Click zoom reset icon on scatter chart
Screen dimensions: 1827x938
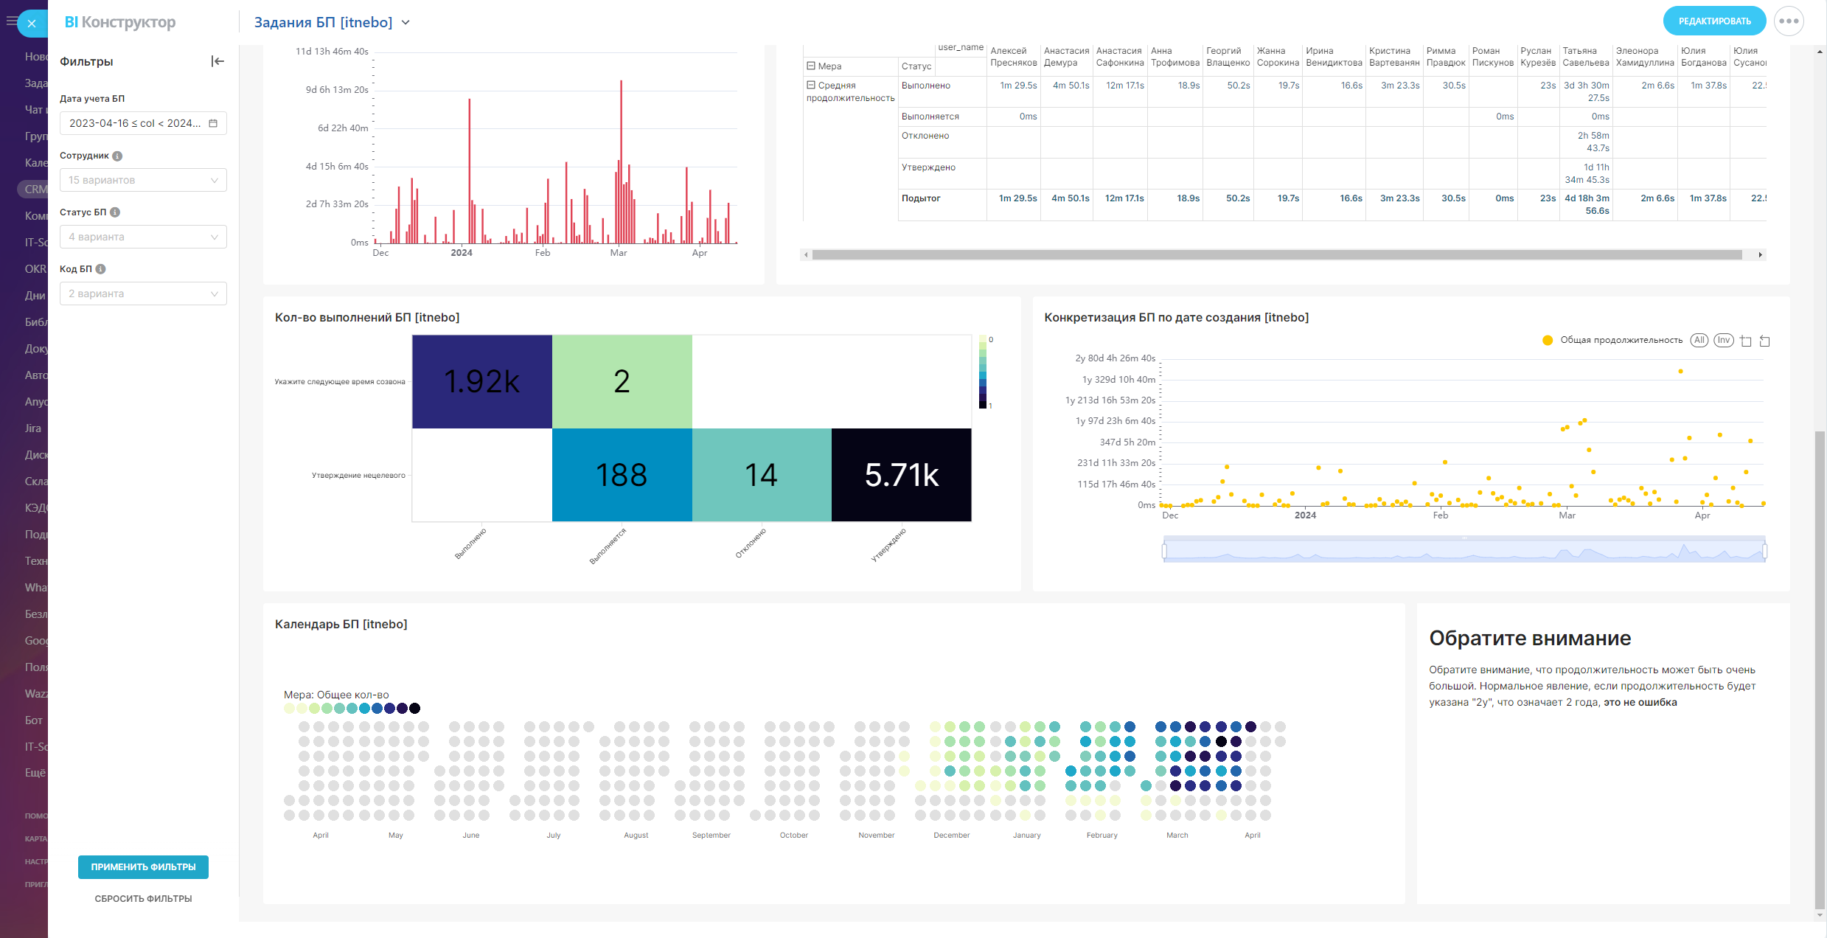[x=1764, y=341]
